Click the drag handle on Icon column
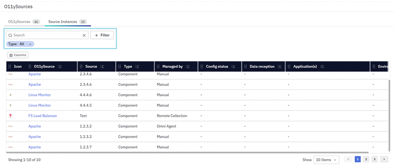This screenshot has width=394, height=168. pyautogui.click(x=10, y=66)
